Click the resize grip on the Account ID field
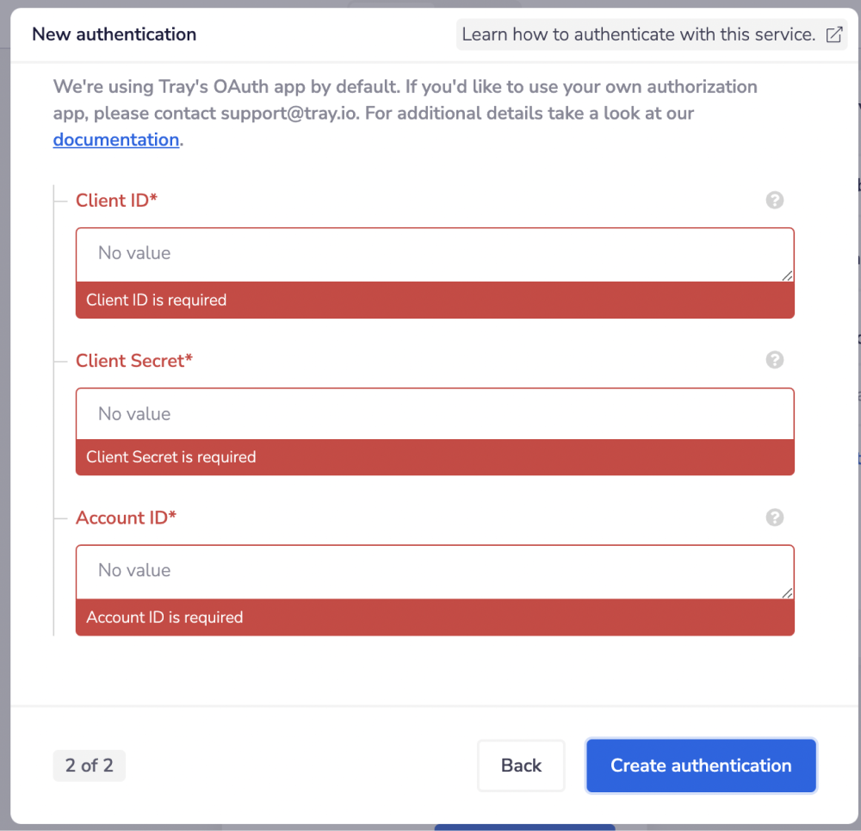This screenshot has height=831, width=861. coord(788,592)
